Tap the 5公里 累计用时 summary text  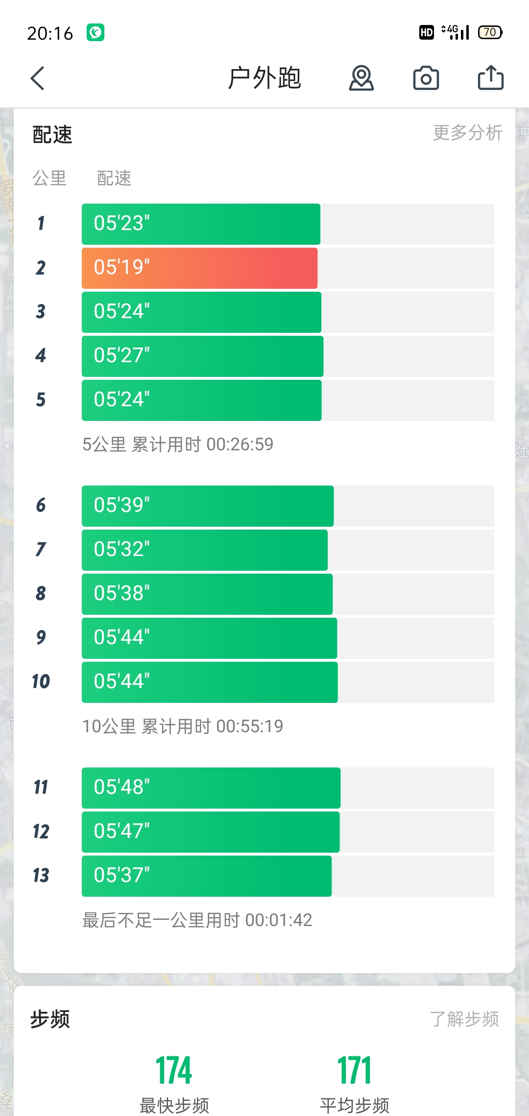178,444
